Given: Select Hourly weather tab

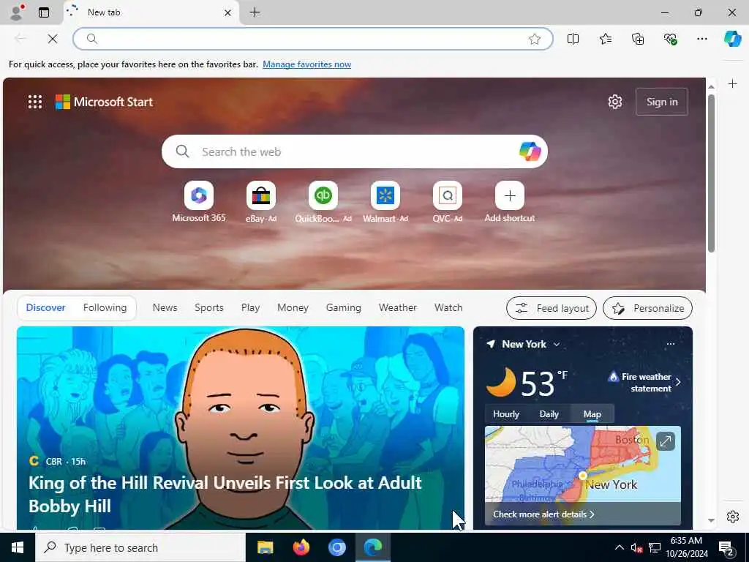Looking at the screenshot, I should coord(506,414).
